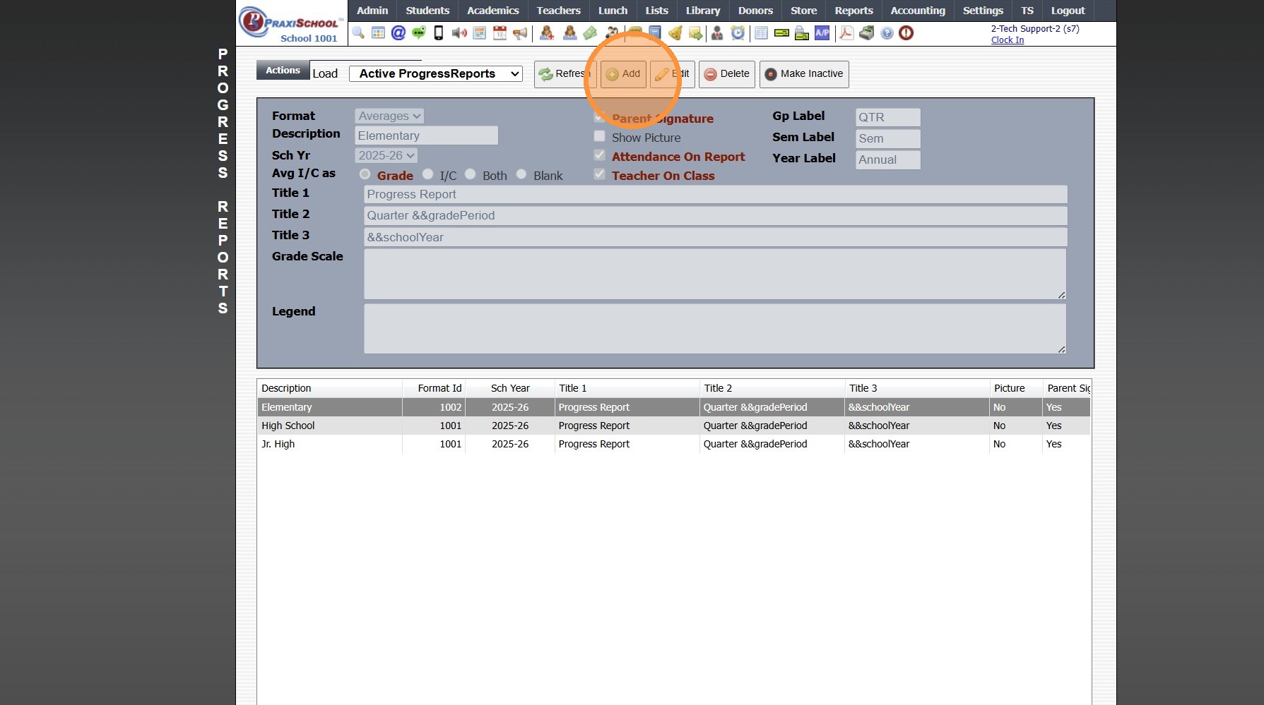1264x705 pixels.
Task: Click the Clock In link
Action: [x=1007, y=40]
